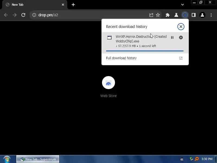Click the keyboard tray icon
The height and width of the screenshot is (163, 217).
tap(182, 159)
